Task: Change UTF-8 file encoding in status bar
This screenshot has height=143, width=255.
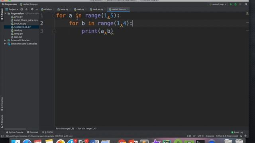Action: click(200, 136)
